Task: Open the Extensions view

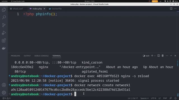Action: tap(4, 41)
